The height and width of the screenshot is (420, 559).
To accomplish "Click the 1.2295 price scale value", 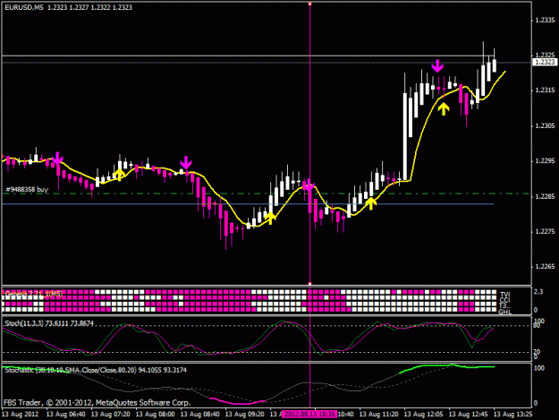I will coord(545,161).
